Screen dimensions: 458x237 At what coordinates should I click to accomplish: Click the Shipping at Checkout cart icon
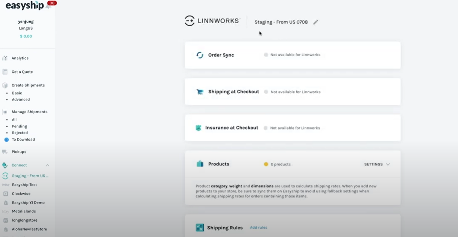pos(200,92)
